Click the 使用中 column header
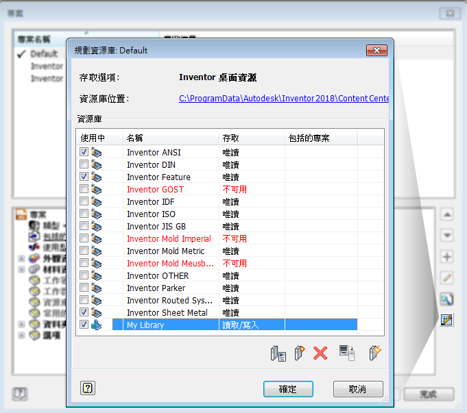The height and width of the screenshot is (413, 467). [99, 138]
